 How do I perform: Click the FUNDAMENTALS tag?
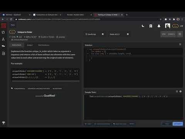[20, 88]
